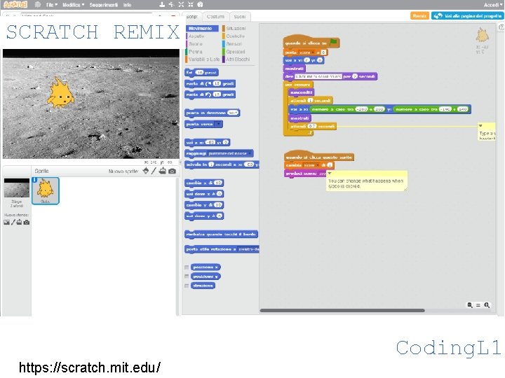Select the delete scissors tool in top bar

(x=171, y=4)
